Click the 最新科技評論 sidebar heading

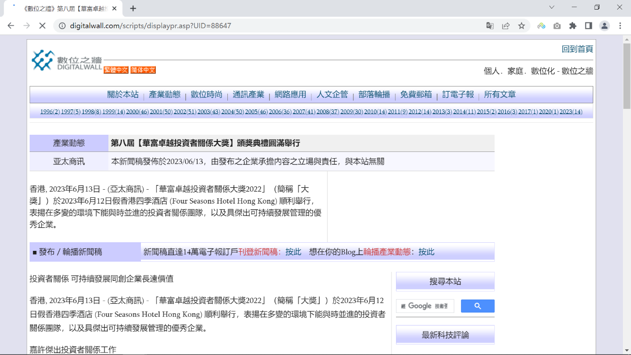pos(445,335)
